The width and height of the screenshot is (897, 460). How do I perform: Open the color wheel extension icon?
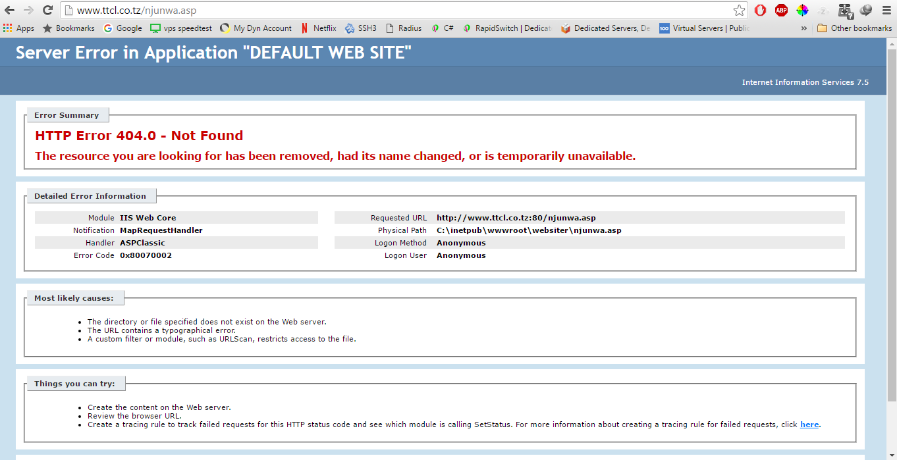click(x=802, y=10)
